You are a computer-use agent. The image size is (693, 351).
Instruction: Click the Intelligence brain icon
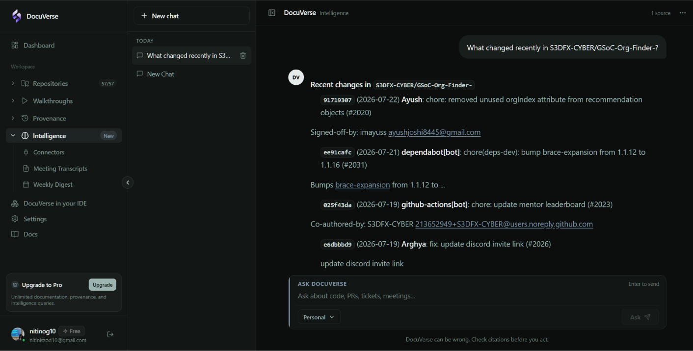25,136
